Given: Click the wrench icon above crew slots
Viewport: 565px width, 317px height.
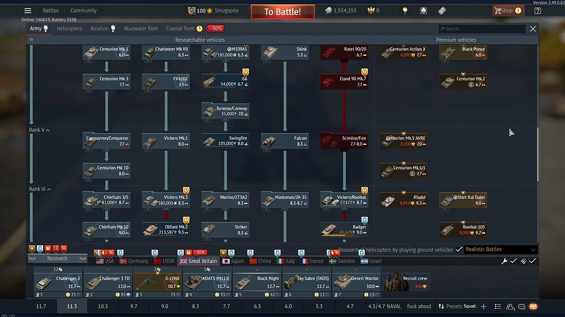Looking at the screenshot, I should coord(504,261).
